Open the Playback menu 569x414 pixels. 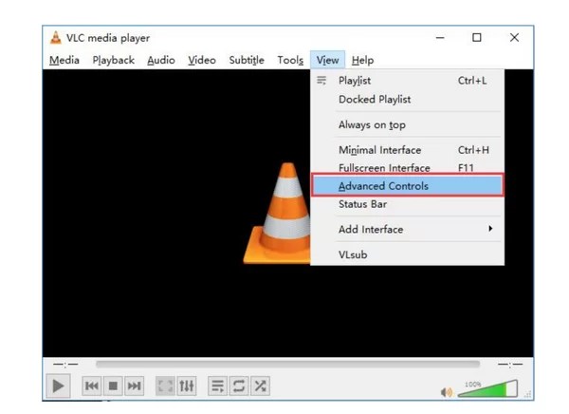pos(113,60)
